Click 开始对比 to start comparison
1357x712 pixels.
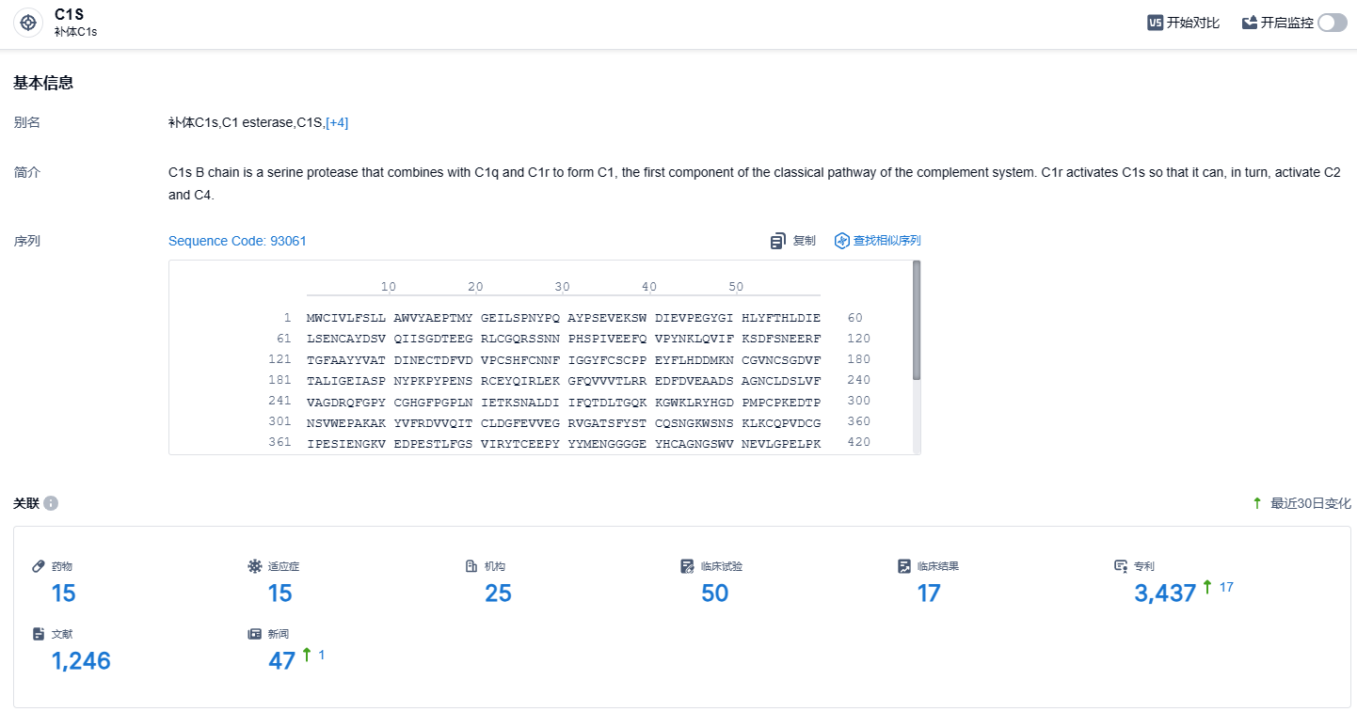tap(1192, 23)
